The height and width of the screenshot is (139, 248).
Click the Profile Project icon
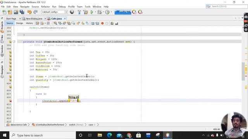click(107, 12)
